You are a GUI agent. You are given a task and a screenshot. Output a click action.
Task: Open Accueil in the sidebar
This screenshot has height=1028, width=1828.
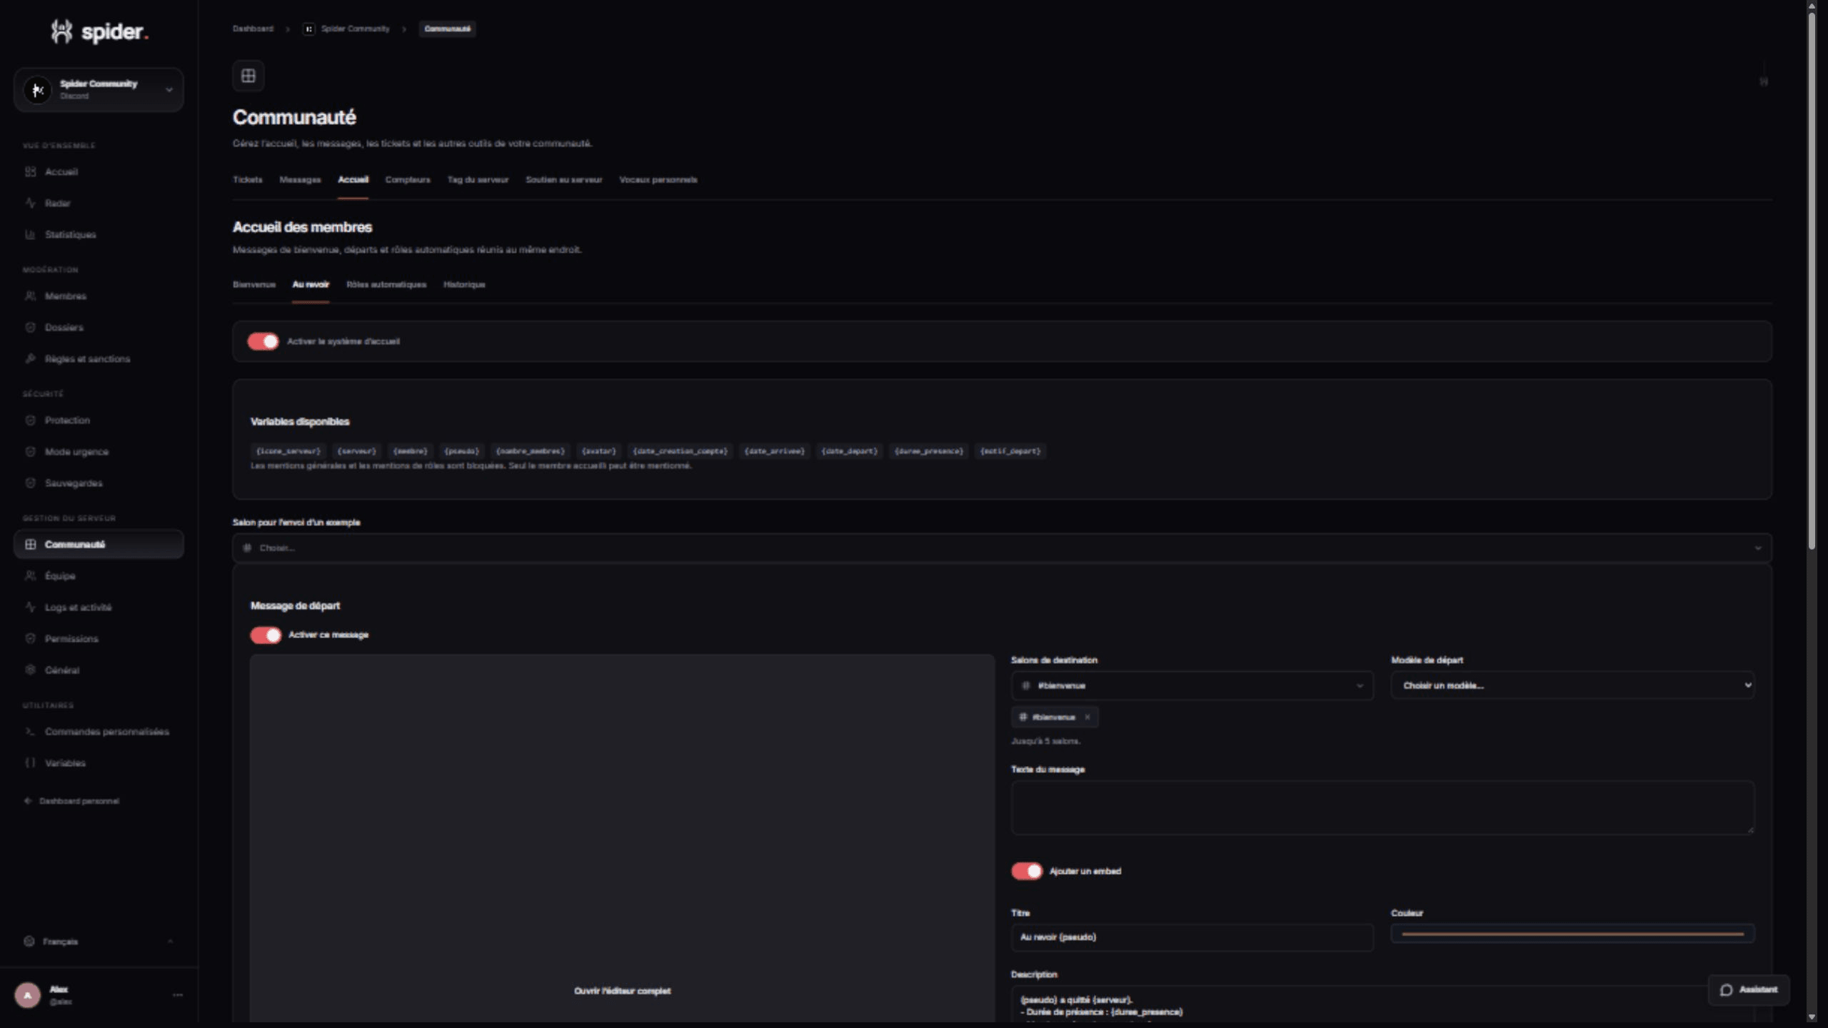click(x=99, y=172)
